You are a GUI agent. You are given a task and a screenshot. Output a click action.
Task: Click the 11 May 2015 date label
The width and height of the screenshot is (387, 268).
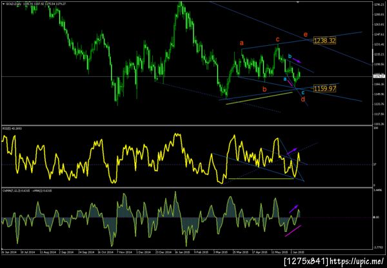(x=280, y=253)
